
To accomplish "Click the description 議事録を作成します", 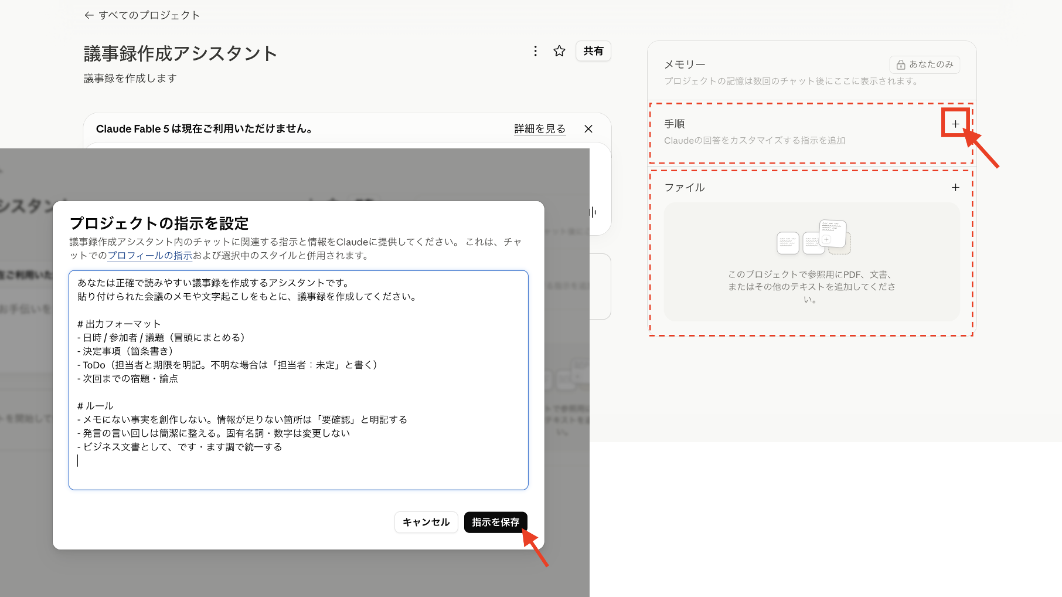I will click(x=130, y=78).
